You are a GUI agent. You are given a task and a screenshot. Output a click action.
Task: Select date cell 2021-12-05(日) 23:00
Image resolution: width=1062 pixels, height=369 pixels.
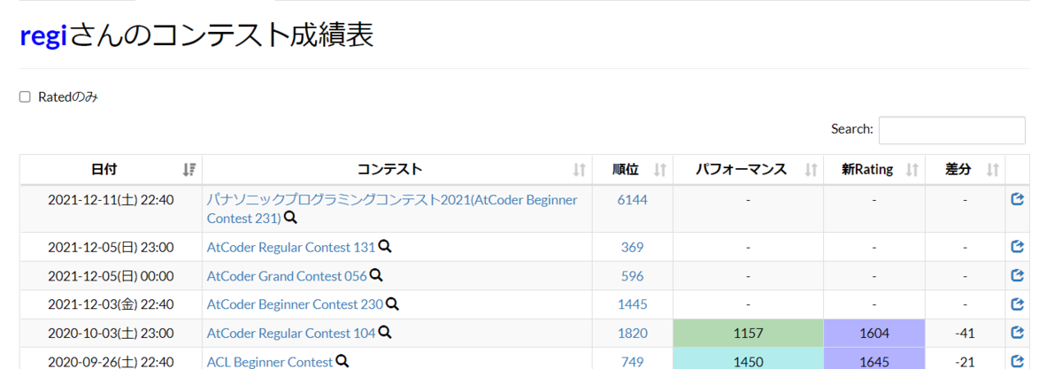[x=111, y=247]
